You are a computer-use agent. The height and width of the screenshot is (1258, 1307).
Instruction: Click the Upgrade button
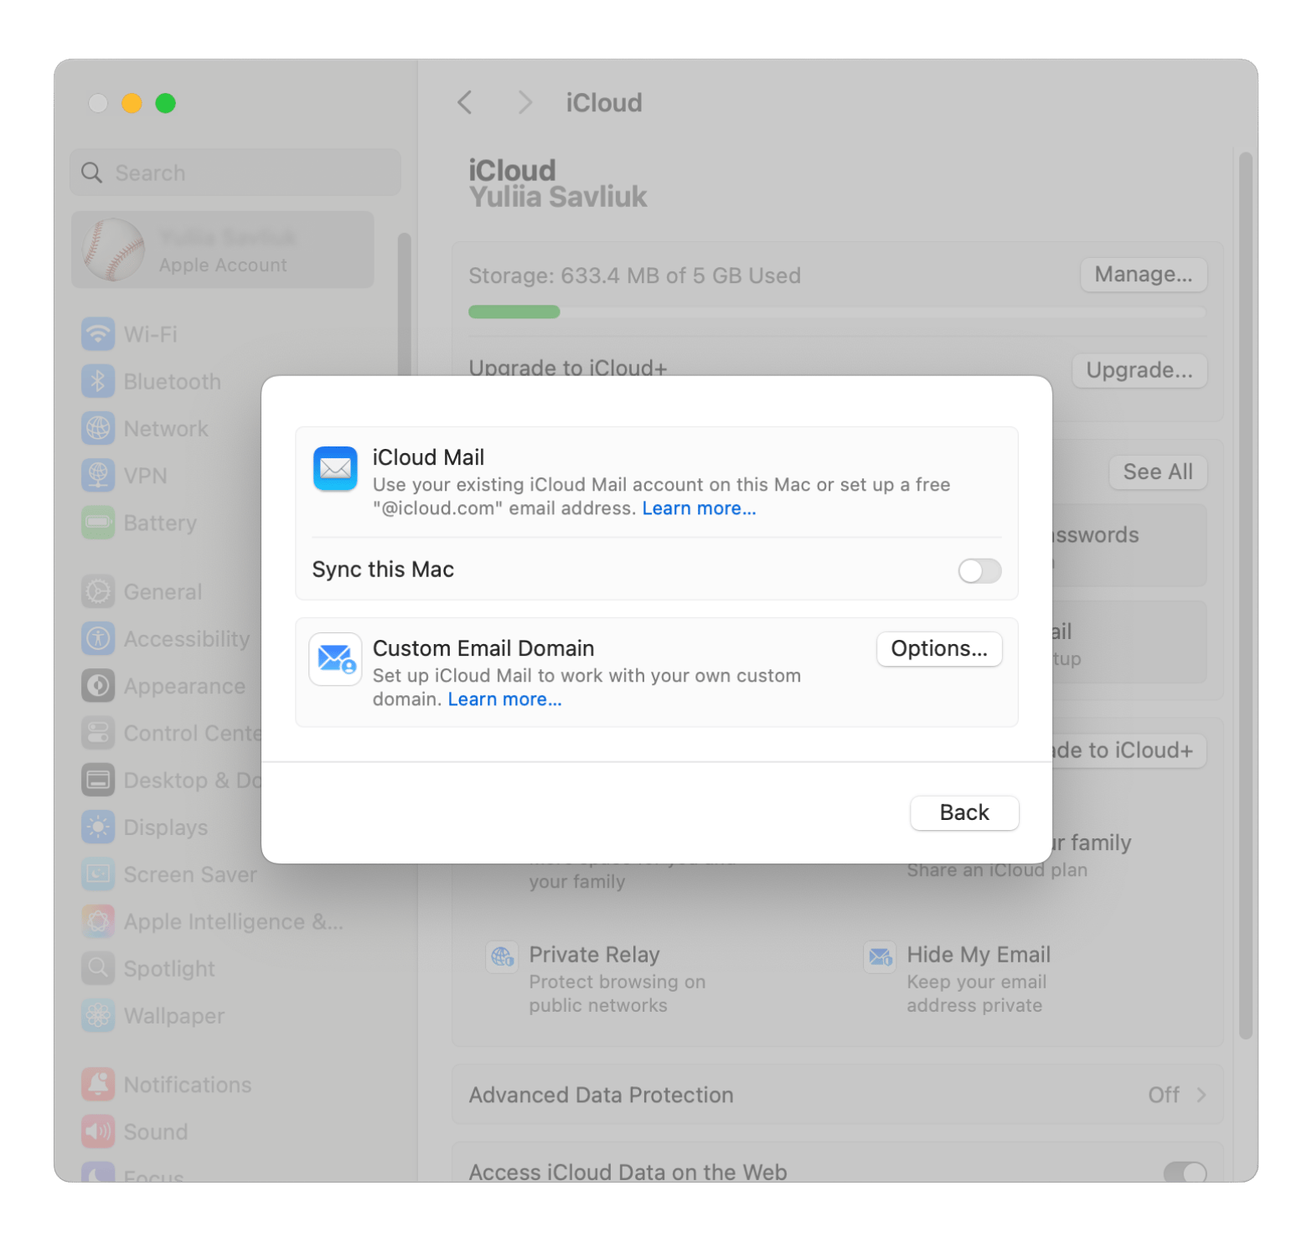tap(1139, 370)
